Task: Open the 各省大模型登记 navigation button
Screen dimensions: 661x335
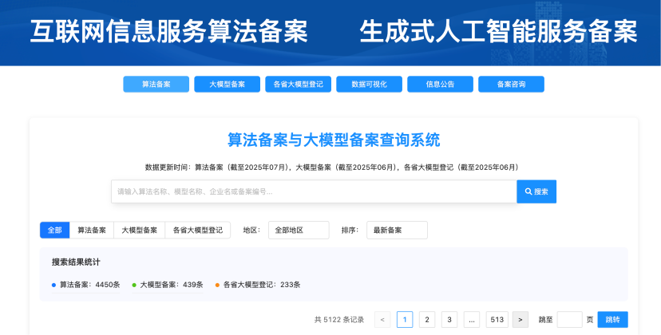Action: [x=298, y=85]
